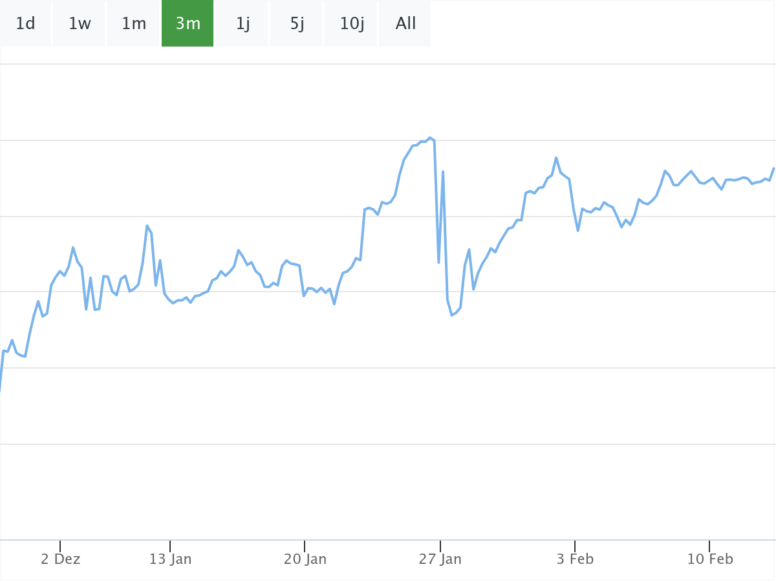776x582 pixels.
Task: Click the highest peak of the line chart
Action: [429, 138]
